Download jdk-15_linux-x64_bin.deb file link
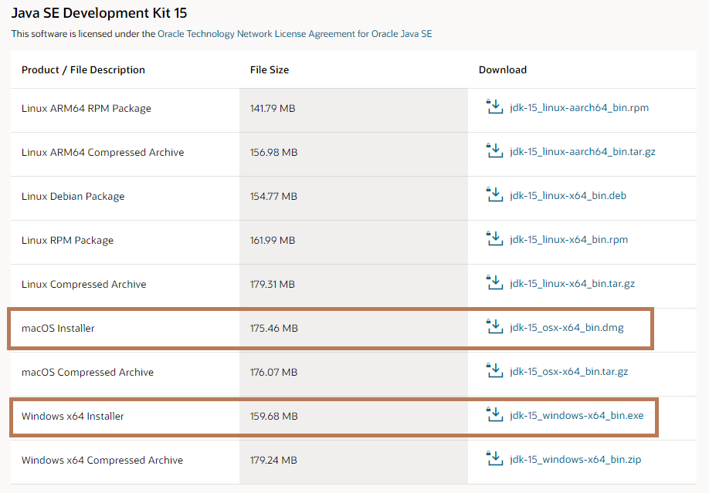 pos(568,196)
